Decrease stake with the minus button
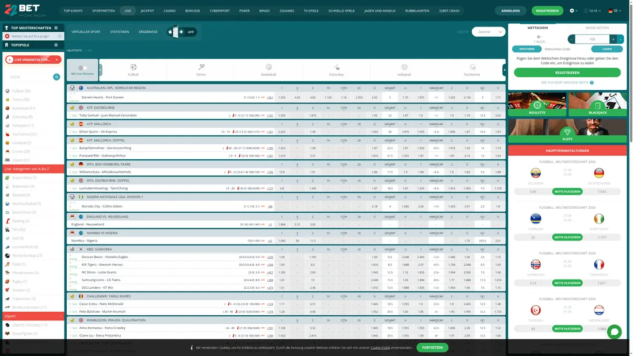This screenshot has height=356, width=633. (x=571, y=39)
